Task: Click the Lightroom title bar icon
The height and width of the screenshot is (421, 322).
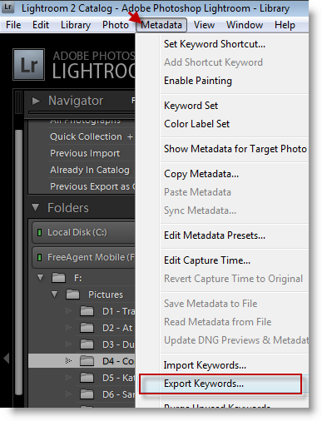Action: point(8,7)
